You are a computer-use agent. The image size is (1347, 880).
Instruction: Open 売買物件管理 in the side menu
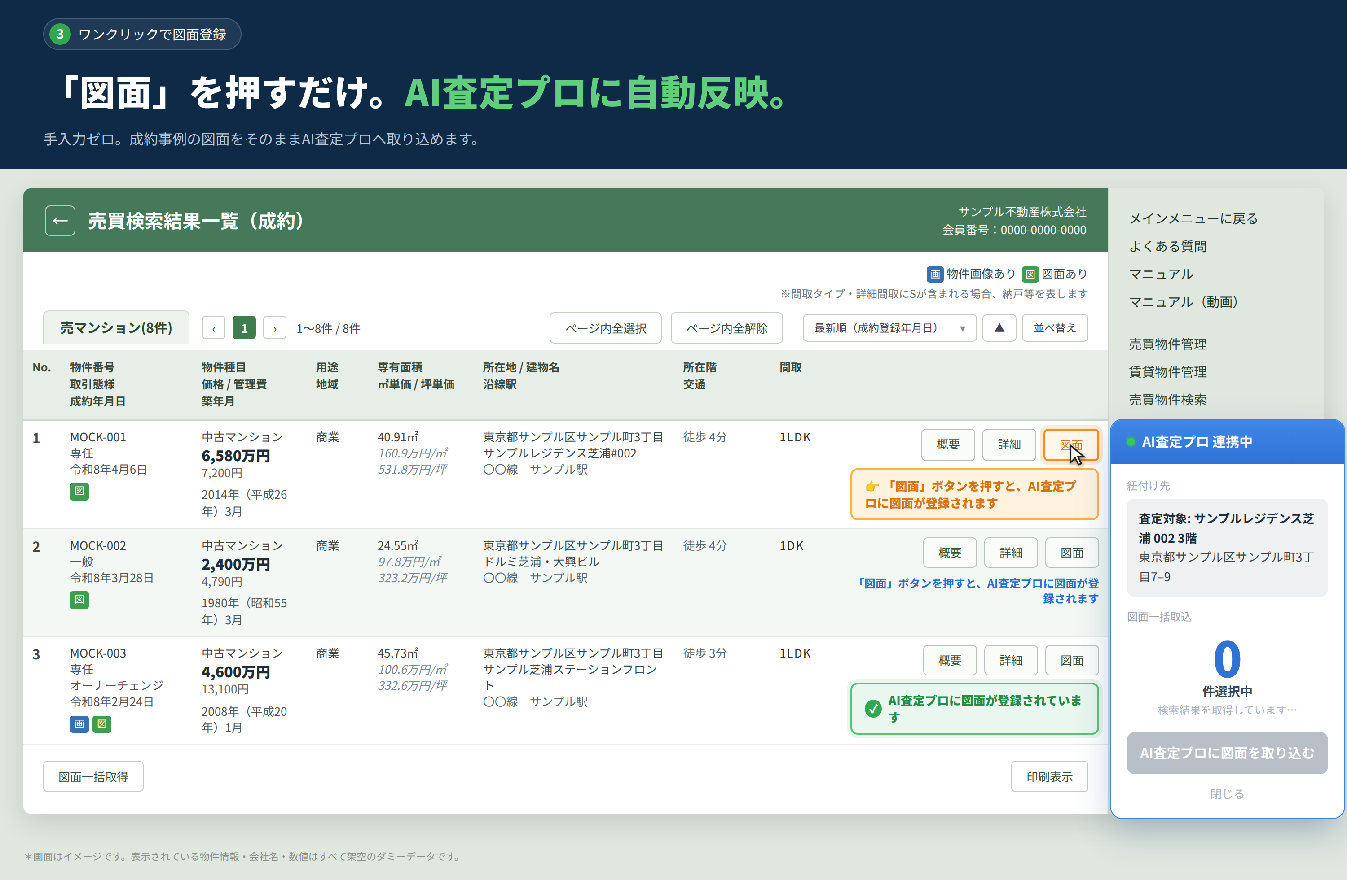click(1167, 344)
